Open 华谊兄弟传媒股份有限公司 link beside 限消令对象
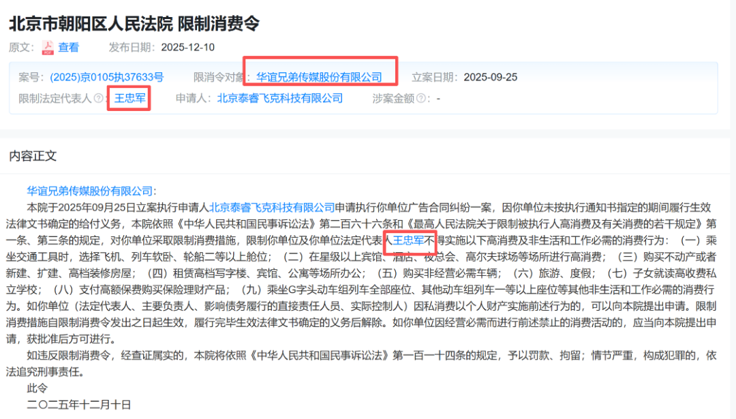736x419 pixels. coord(319,78)
